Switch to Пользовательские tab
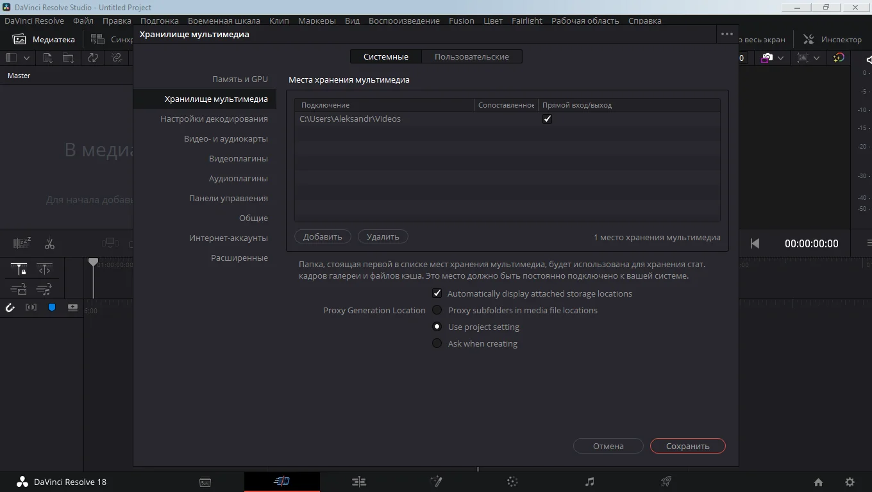 [472, 56]
